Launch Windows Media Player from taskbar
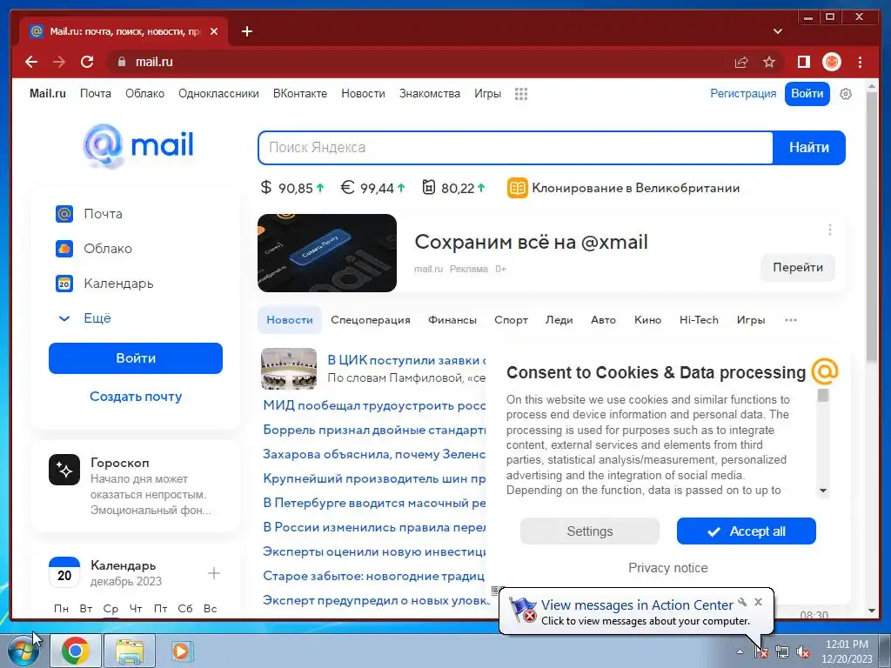Image resolution: width=891 pixels, height=668 pixels. [181, 651]
